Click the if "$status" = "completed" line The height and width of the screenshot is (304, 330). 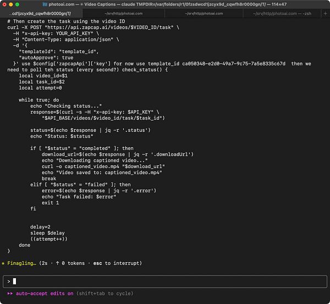[82, 148]
